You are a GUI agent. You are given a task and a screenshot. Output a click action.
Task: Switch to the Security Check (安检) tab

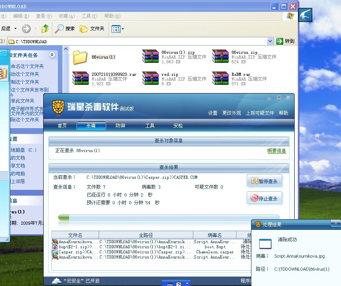[178, 125]
